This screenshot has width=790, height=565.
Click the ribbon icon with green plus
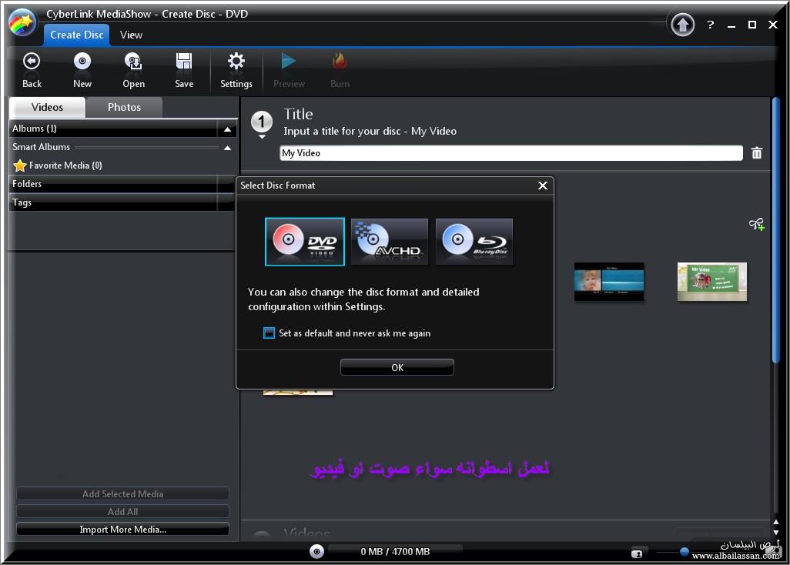pyautogui.click(x=757, y=224)
